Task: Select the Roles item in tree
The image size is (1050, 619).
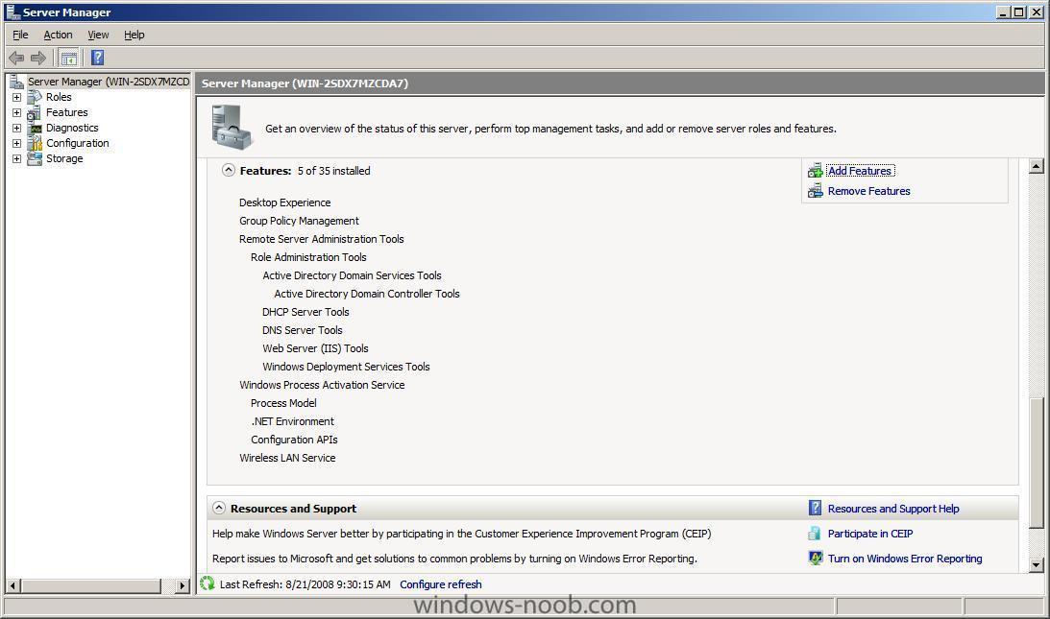Action: point(59,97)
